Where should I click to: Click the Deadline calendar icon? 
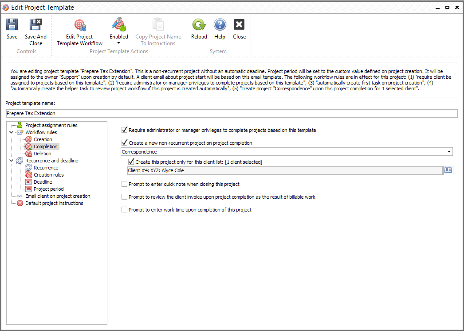pyautogui.click(x=28, y=182)
